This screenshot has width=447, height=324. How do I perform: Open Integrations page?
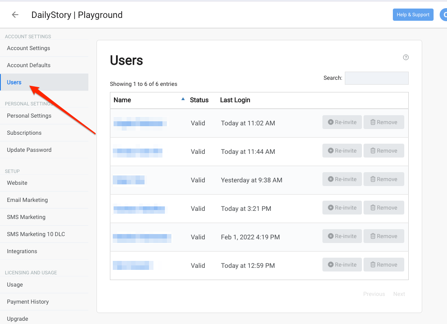click(x=44, y=251)
